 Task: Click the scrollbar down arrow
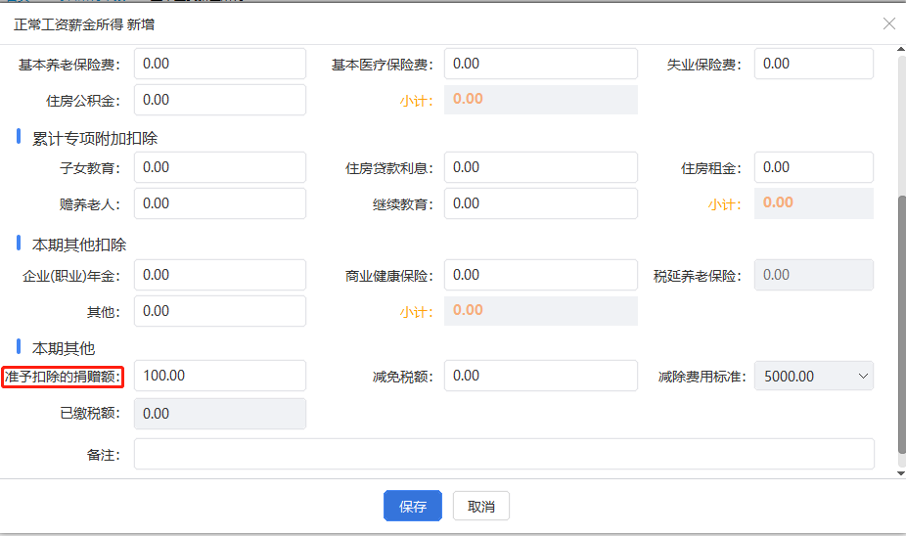tap(901, 473)
